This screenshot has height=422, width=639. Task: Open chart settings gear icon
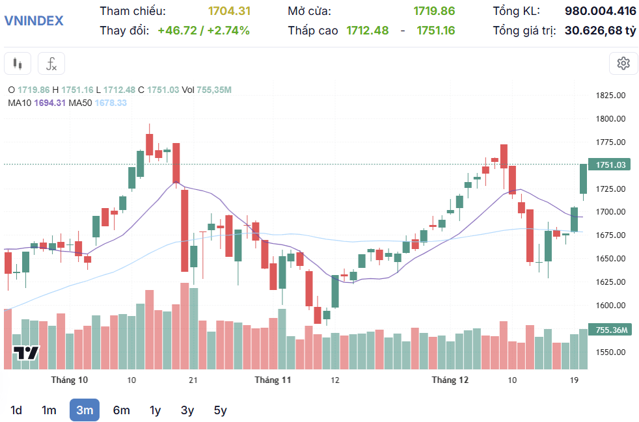[x=623, y=64]
